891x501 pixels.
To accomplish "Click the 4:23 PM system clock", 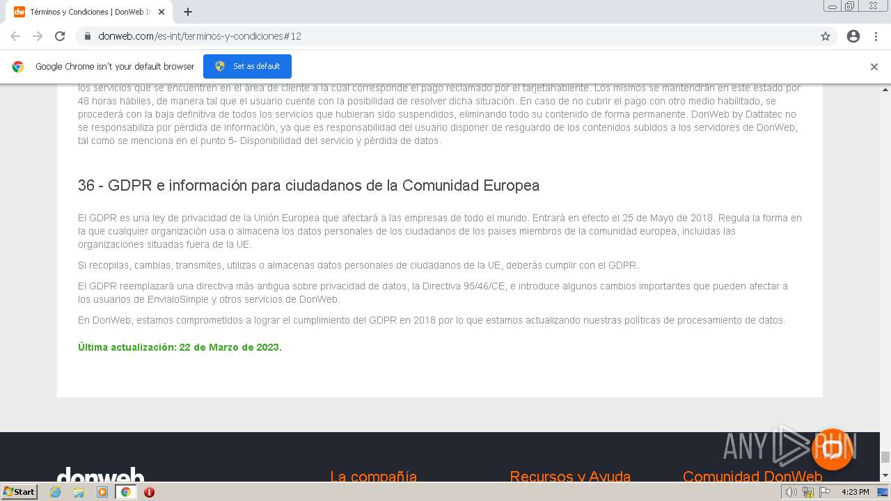I will (x=855, y=492).
